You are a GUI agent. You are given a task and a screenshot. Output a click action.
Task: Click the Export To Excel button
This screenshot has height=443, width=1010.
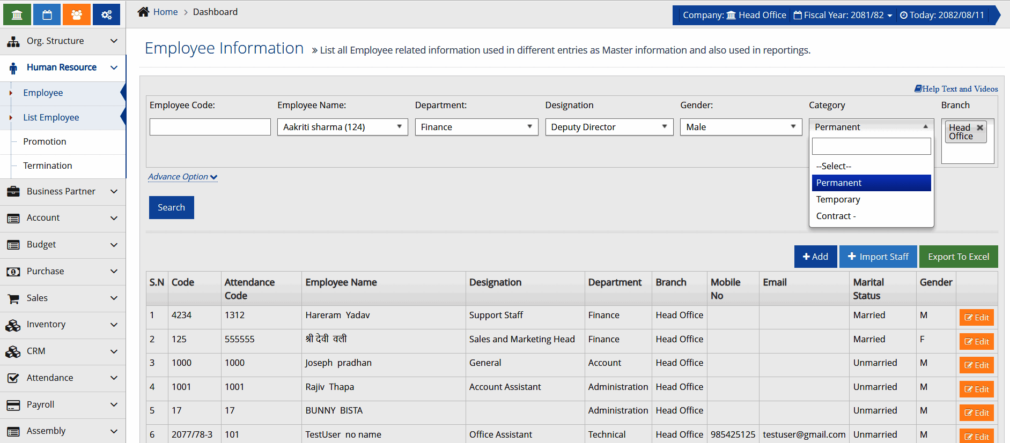pyautogui.click(x=958, y=257)
